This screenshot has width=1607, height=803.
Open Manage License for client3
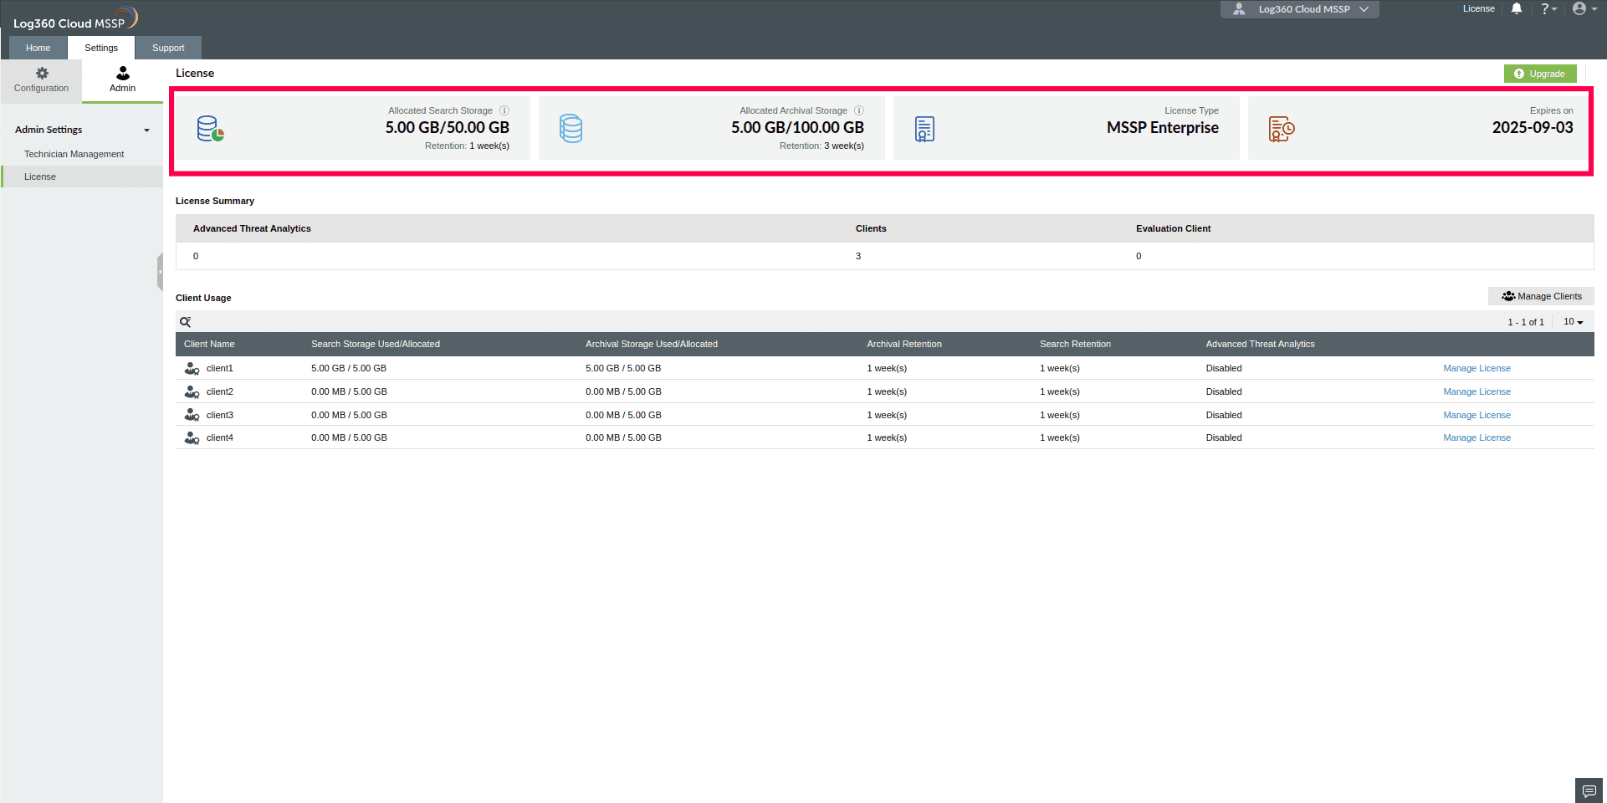[1476, 415]
